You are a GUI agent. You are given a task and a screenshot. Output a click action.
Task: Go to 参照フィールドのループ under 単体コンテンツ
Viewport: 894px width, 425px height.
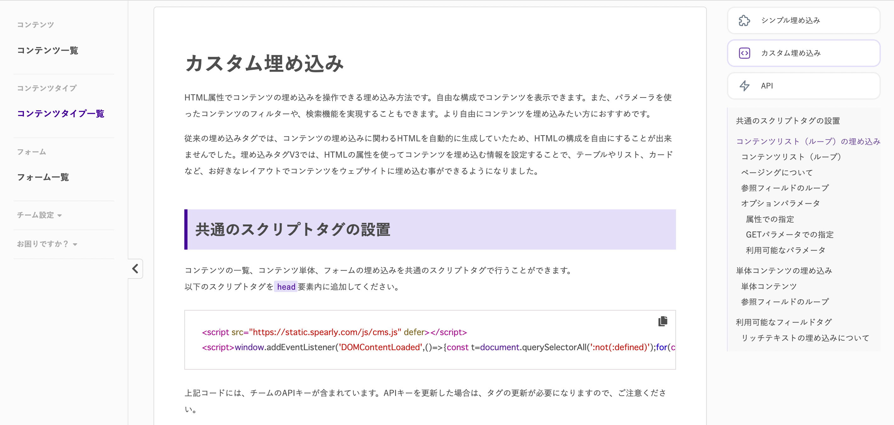(785, 302)
